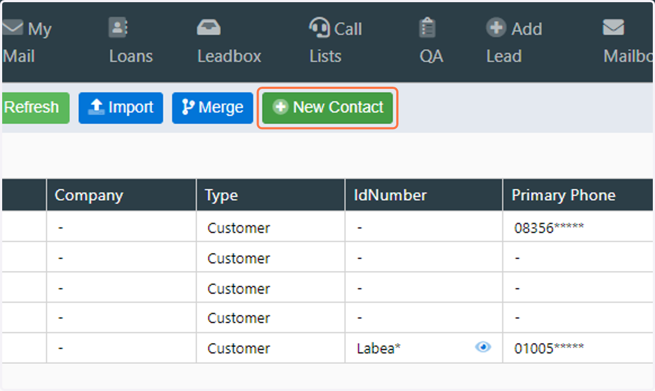Screen dimensions: 655x391
Task: Click the headset icon beside Call
Action: coord(319,27)
